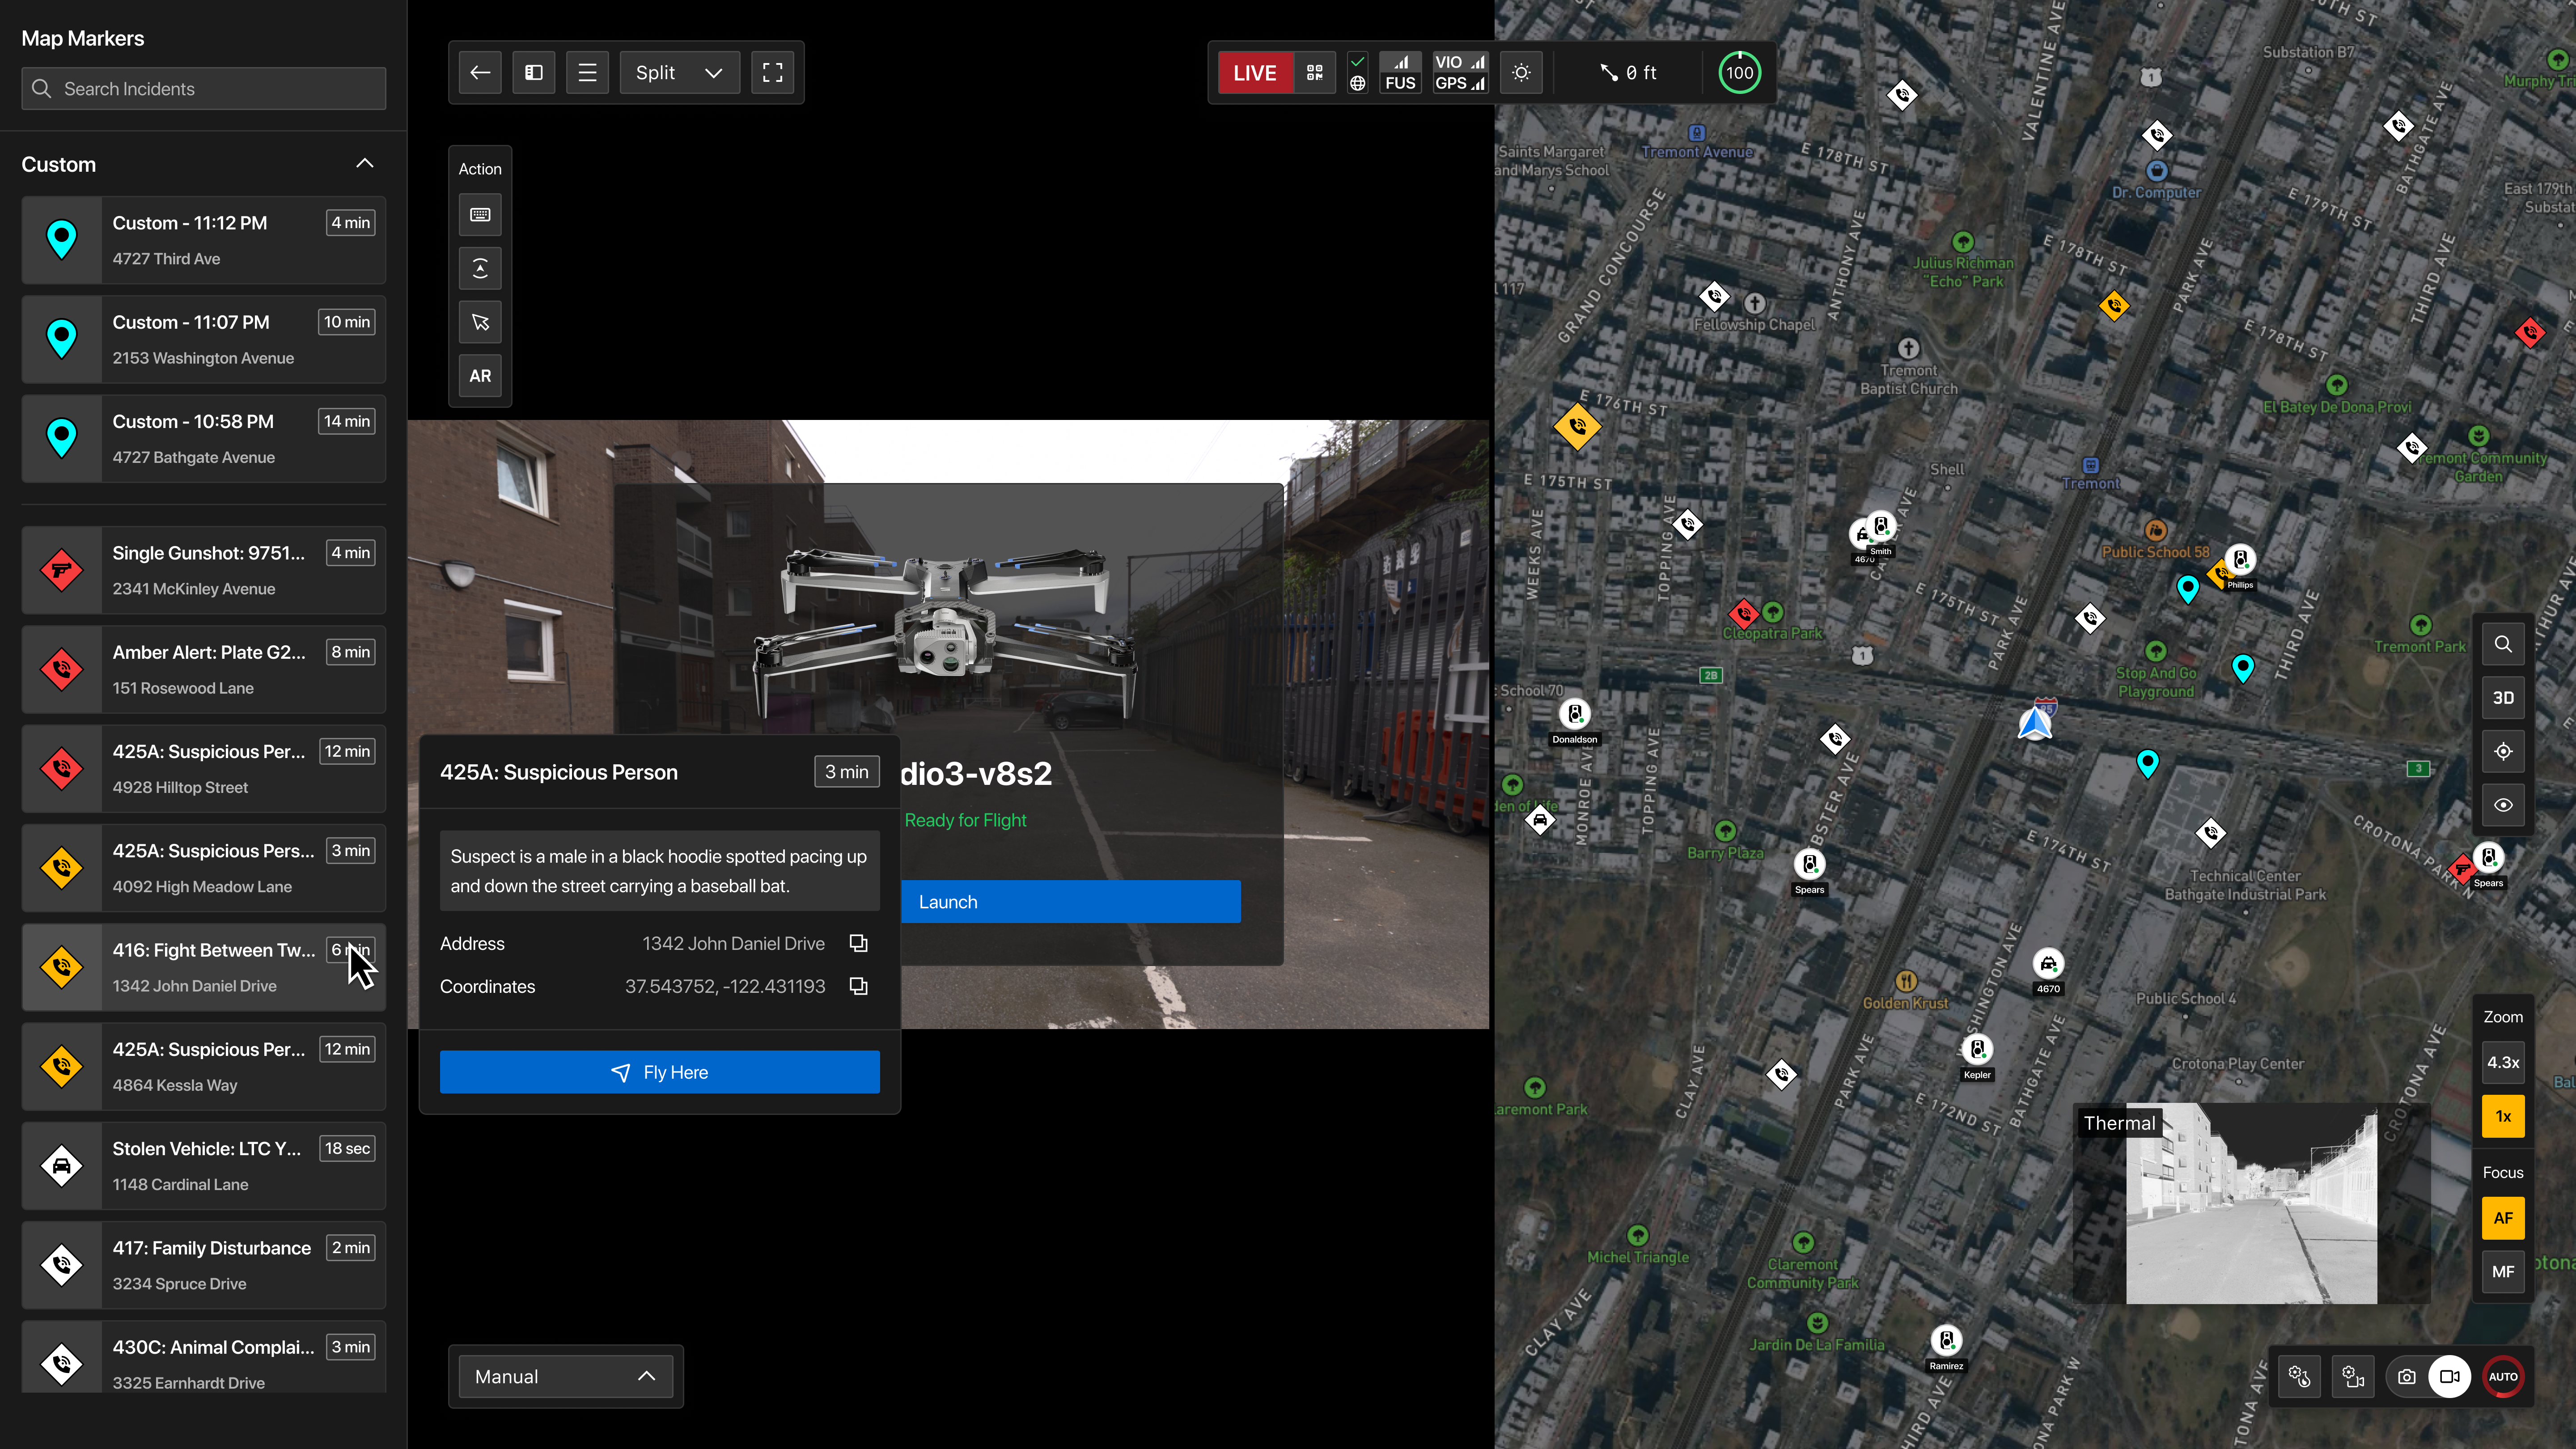This screenshot has height=1449, width=2576.
Task: Open the 417: Family Disturbance incident
Action: click(204, 1265)
